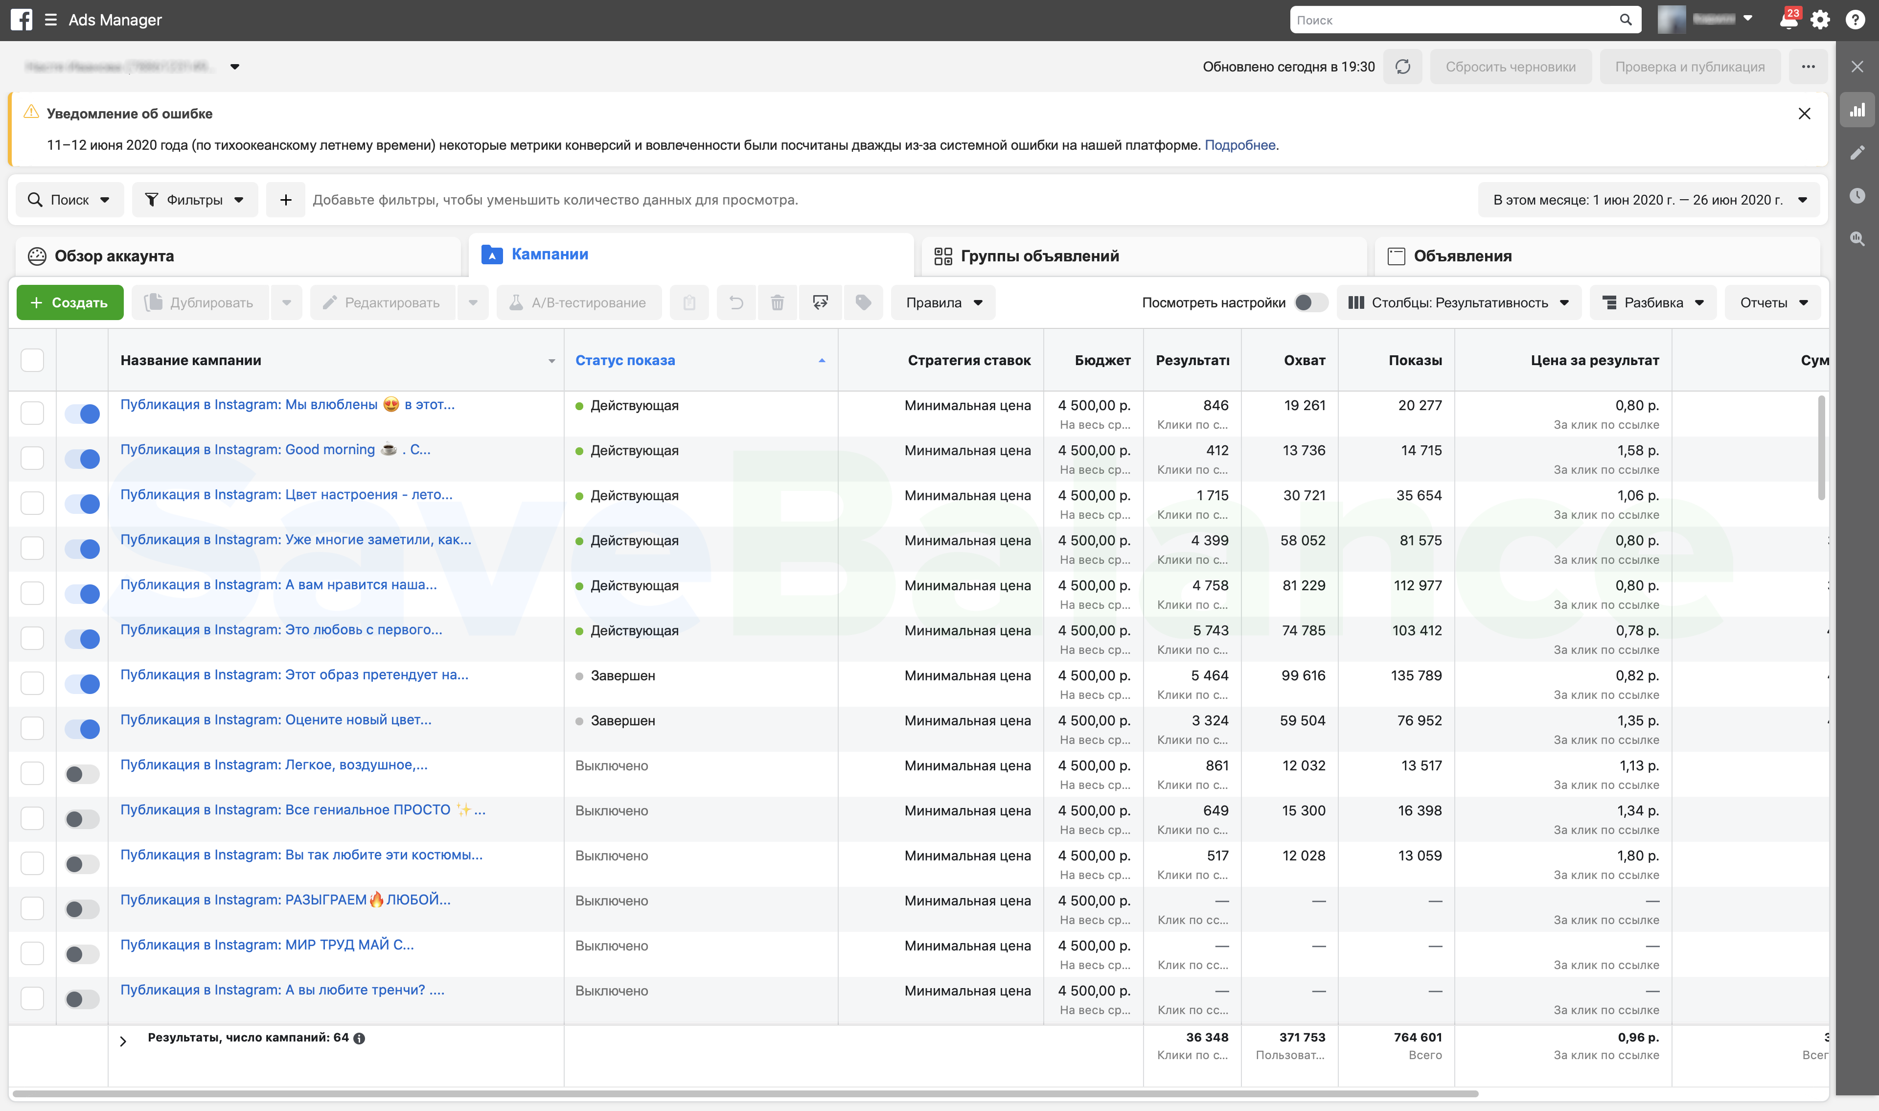Enable the МИР ТРУД МАЙ campaign
Screen dimensions: 1879x1111
point(82,954)
